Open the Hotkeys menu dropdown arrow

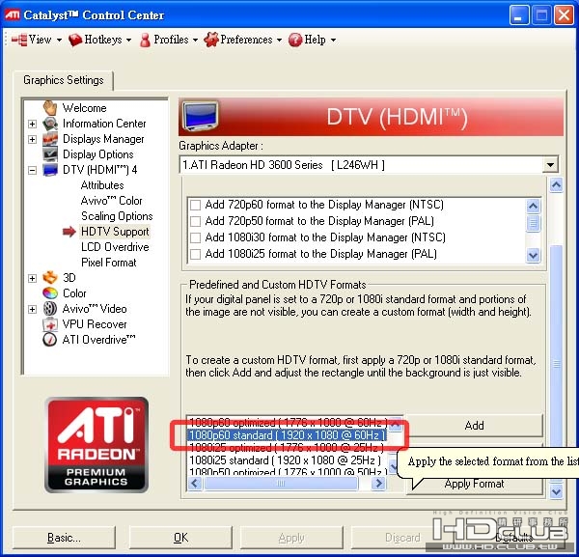coord(128,40)
